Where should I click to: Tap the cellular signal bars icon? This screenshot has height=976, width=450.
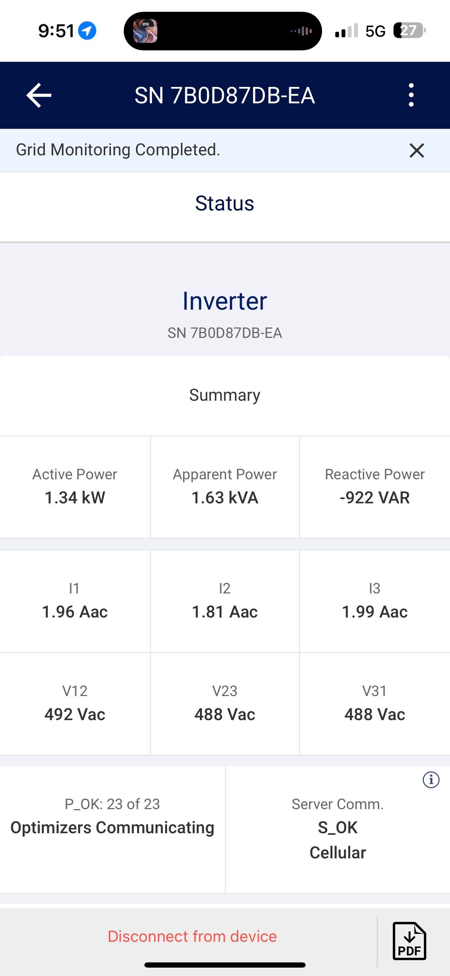click(346, 31)
